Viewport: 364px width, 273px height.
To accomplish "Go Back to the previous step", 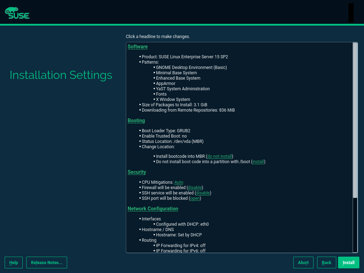I will [326, 263].
